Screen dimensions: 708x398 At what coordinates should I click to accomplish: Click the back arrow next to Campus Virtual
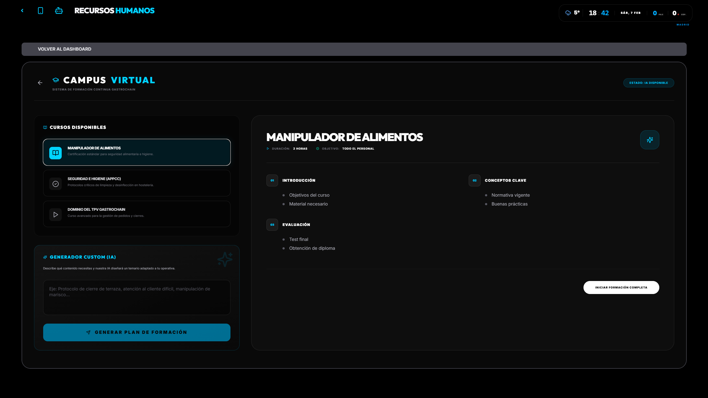[x=40, y=83]
